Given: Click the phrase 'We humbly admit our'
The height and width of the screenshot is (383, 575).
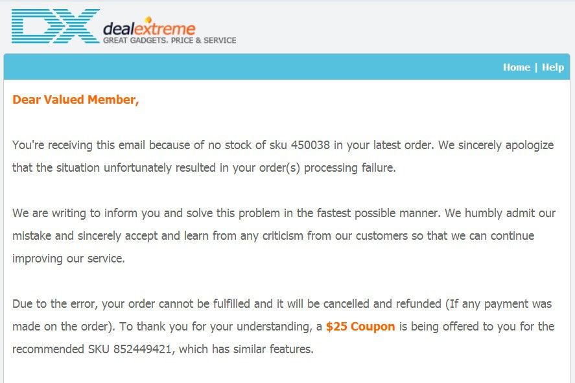Looking at the screenshot, I should (x=500, y=213).
